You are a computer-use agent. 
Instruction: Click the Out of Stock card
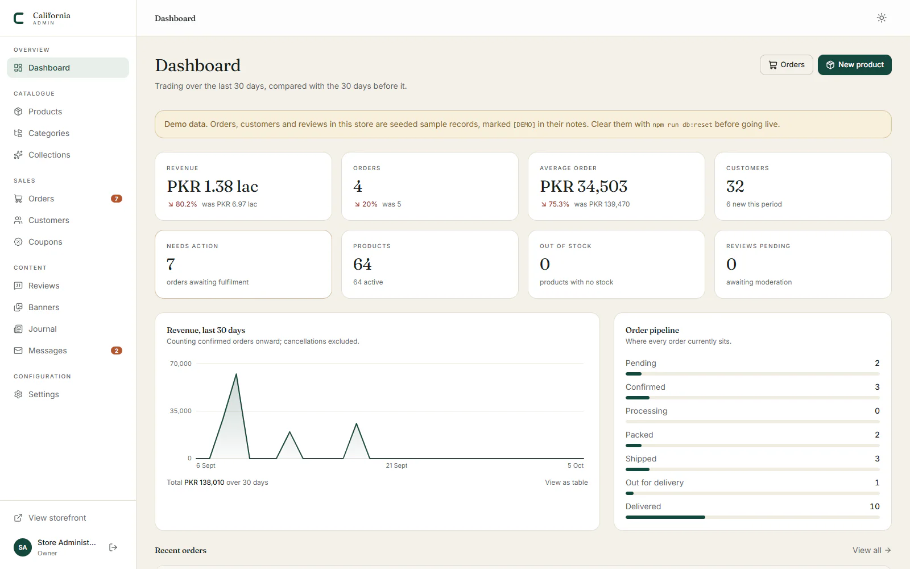point(617,264)
